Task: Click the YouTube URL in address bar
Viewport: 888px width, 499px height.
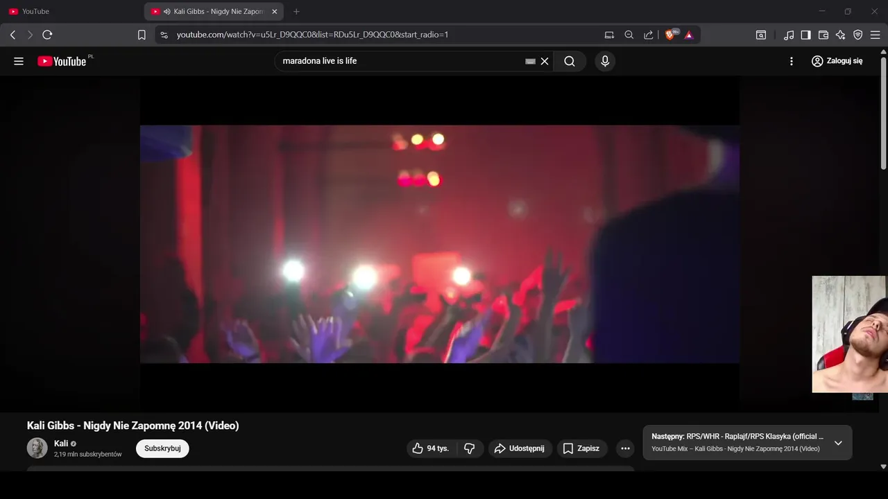Action: (x=312, y=35)
